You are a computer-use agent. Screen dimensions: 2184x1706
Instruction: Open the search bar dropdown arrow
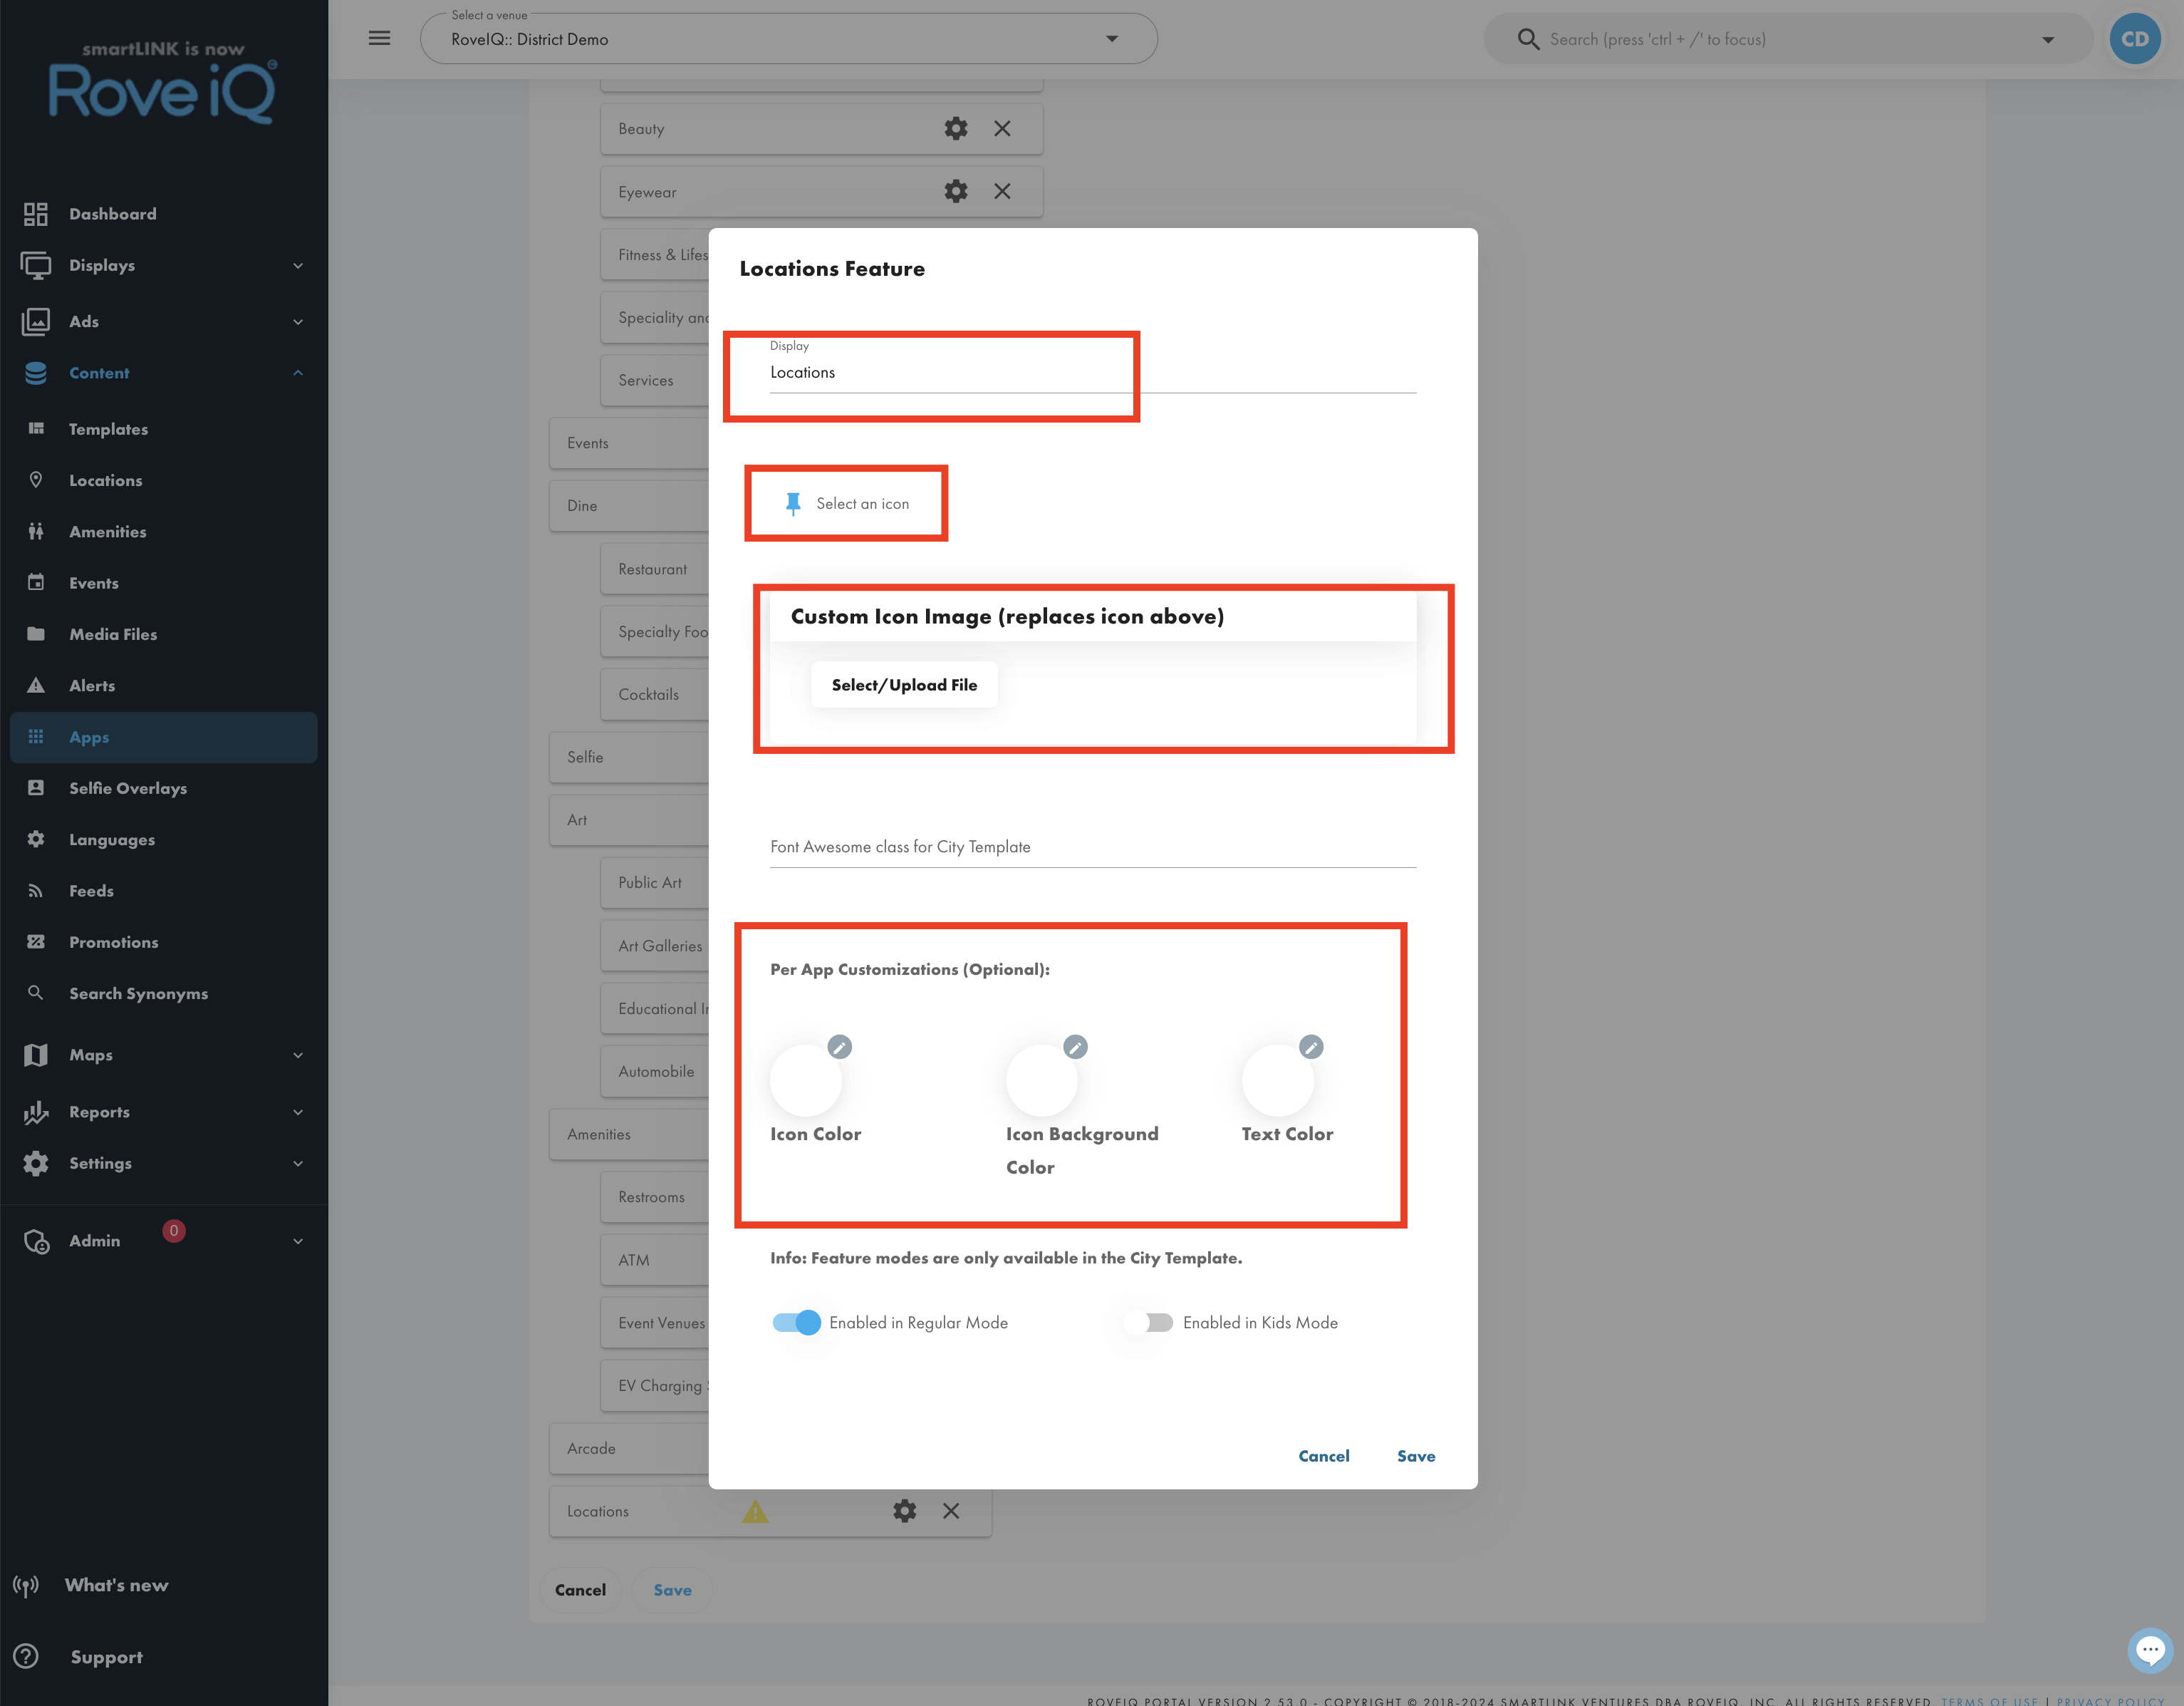pyautogui.click(x=2048, y=40)
